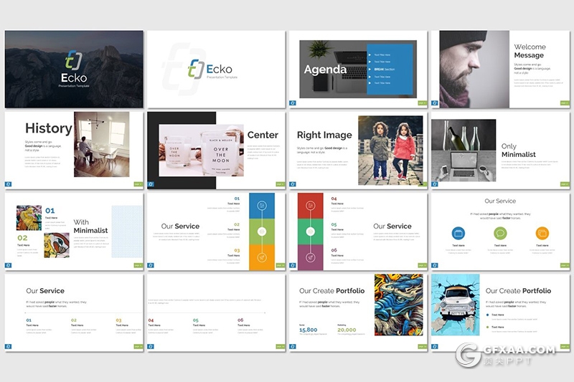Click the circle icon in the red block
This screenshot has height=382, width=574.
[x=311, y=205]
